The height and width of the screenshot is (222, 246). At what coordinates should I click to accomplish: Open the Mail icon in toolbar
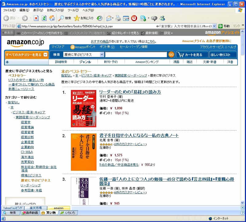pos(109,18)
